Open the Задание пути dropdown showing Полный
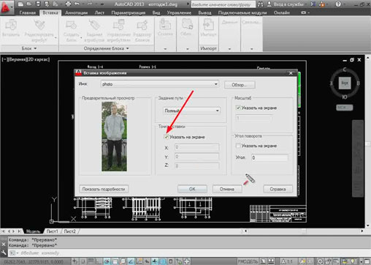The image size is (371, 265). point(192,111)
